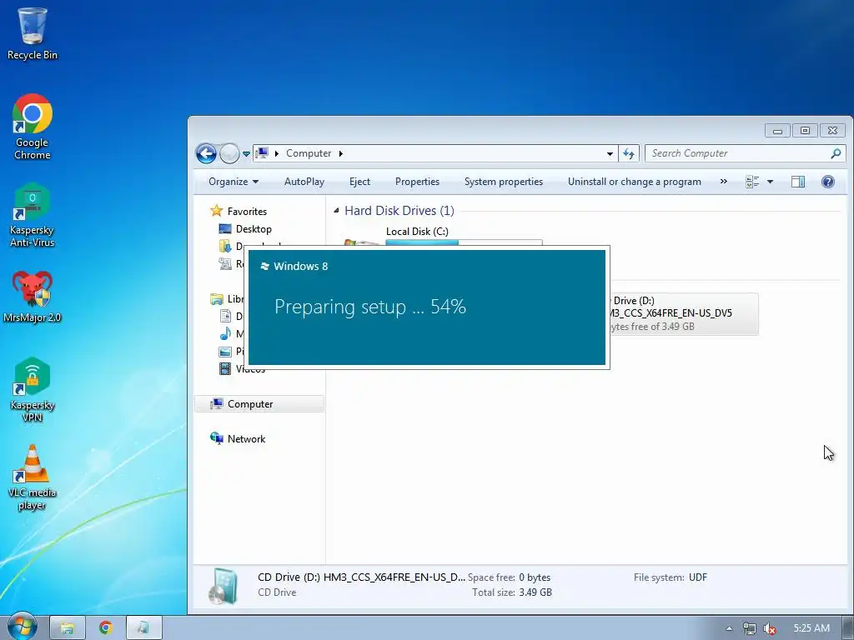854x640 pixels.
Task: Select Local Disk (C:) drive
Action: click(417, 232)
